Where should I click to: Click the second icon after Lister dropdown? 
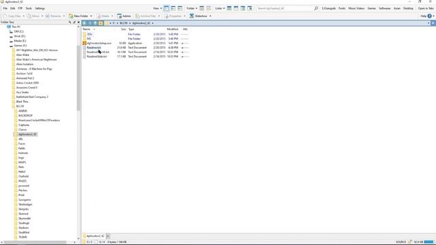point(236,8)
